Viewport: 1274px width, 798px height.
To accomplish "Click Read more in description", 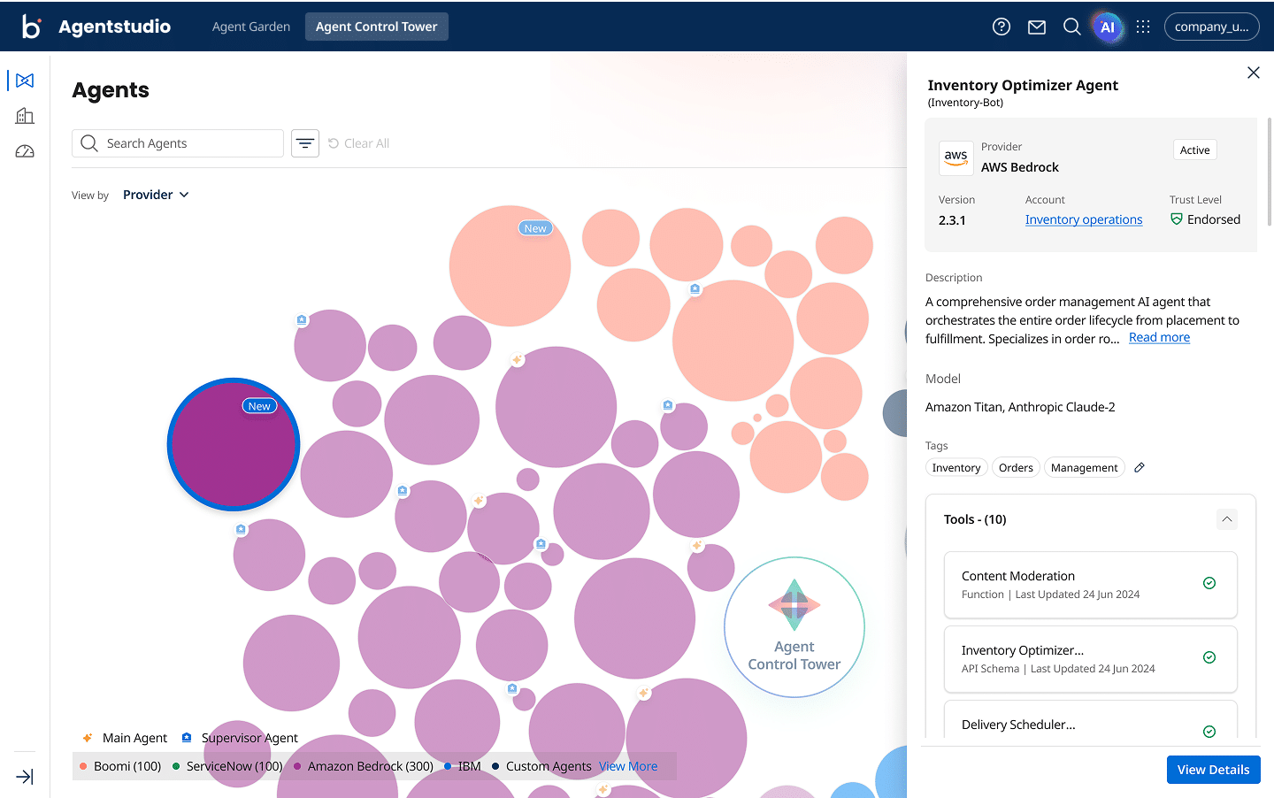I will 1159,337.
